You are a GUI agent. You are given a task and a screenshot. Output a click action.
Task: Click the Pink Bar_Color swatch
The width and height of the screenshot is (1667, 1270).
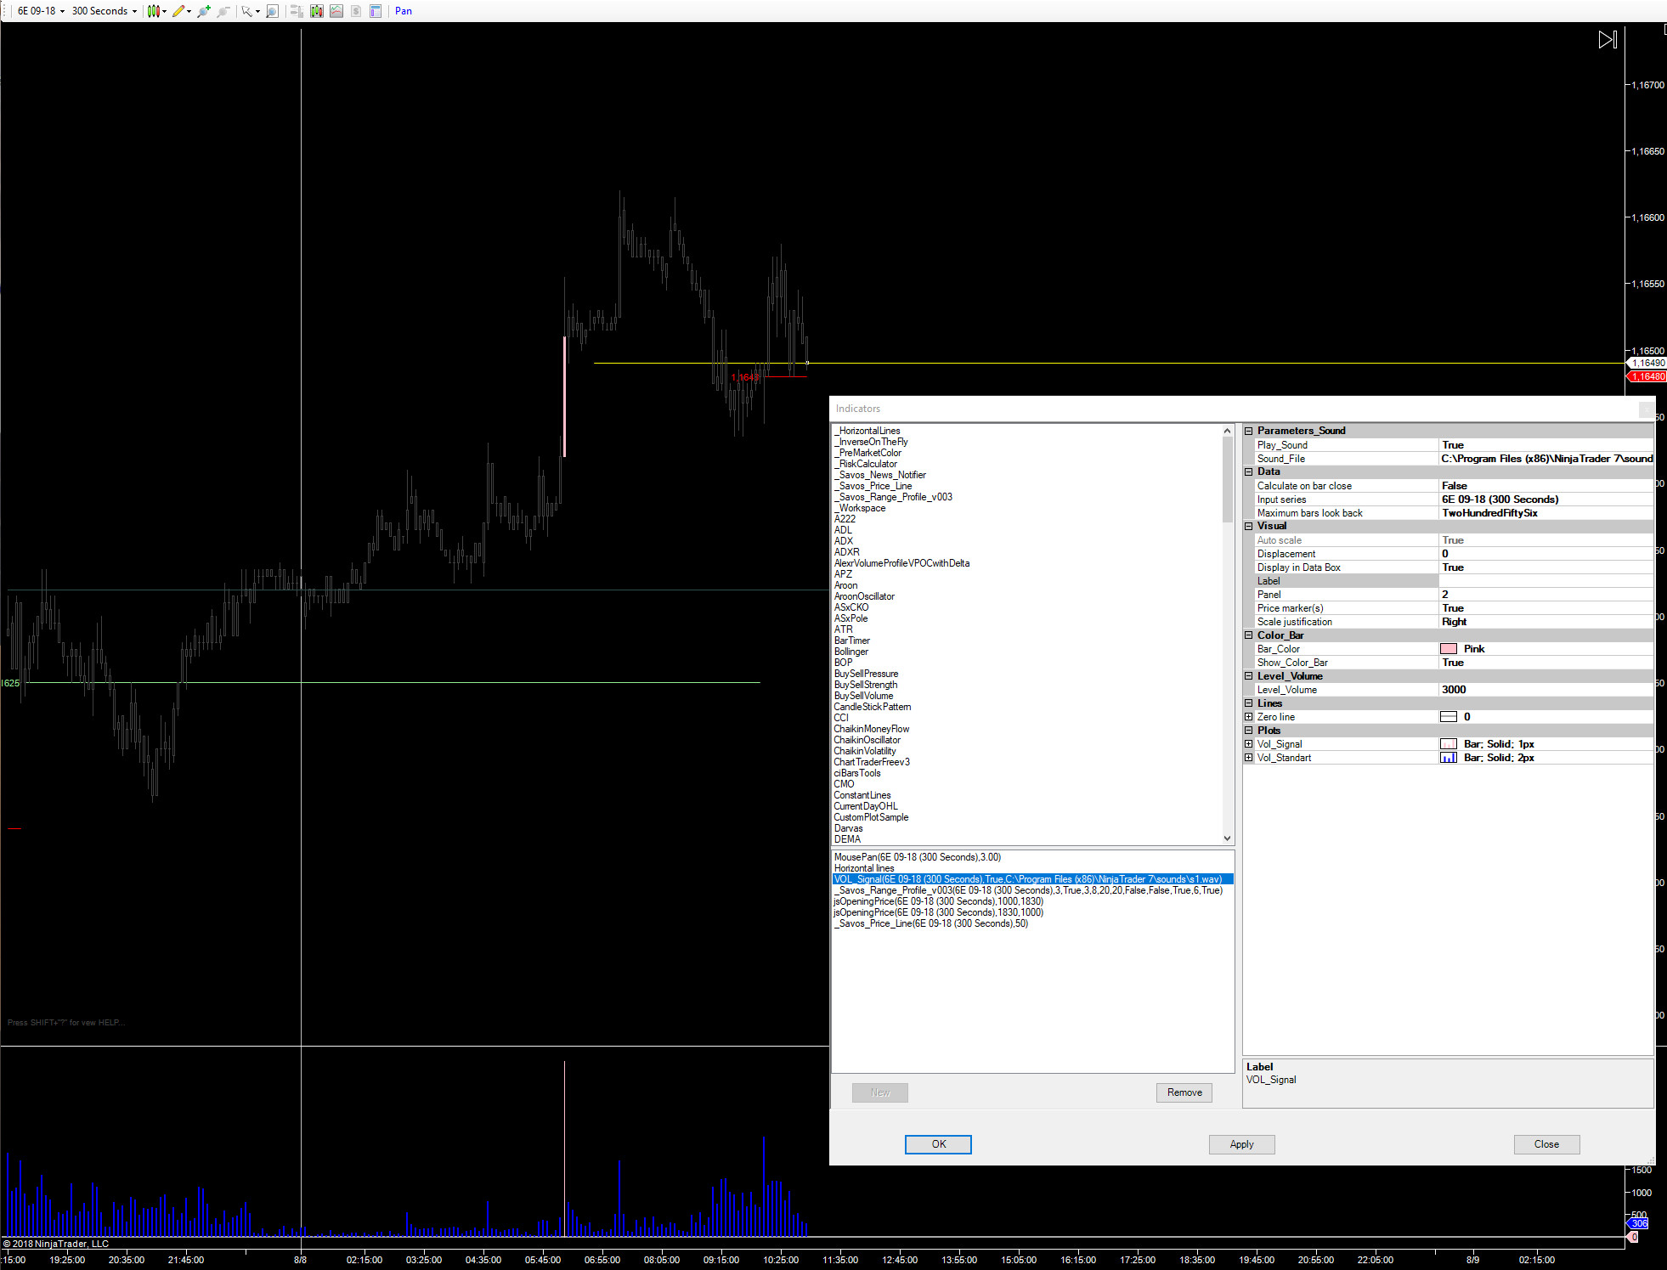click(x=1449, y=649)
